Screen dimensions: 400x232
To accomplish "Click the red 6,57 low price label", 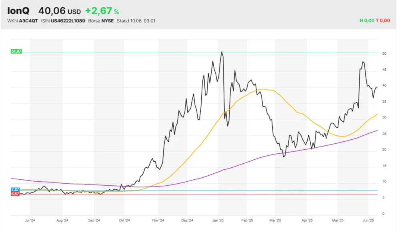I will [x=15, y=194].
